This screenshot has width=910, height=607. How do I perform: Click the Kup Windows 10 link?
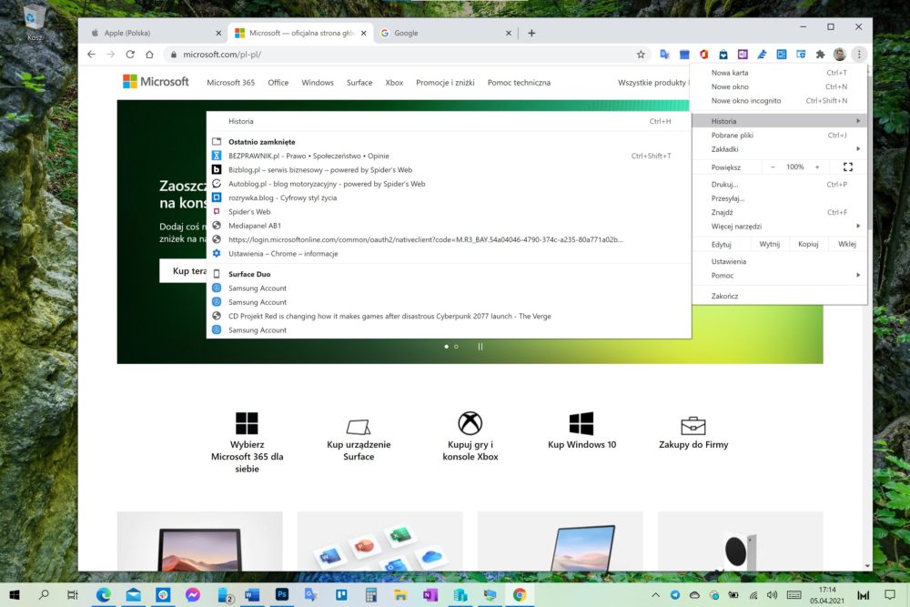pos(581,444)
